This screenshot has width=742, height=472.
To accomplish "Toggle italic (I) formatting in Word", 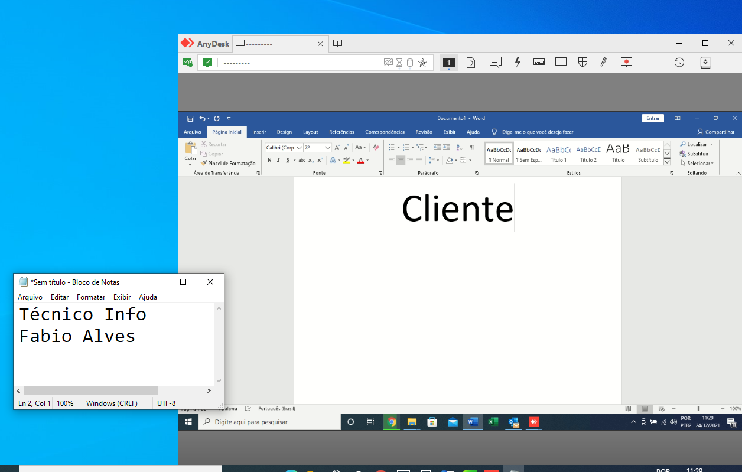I will 278,160.
